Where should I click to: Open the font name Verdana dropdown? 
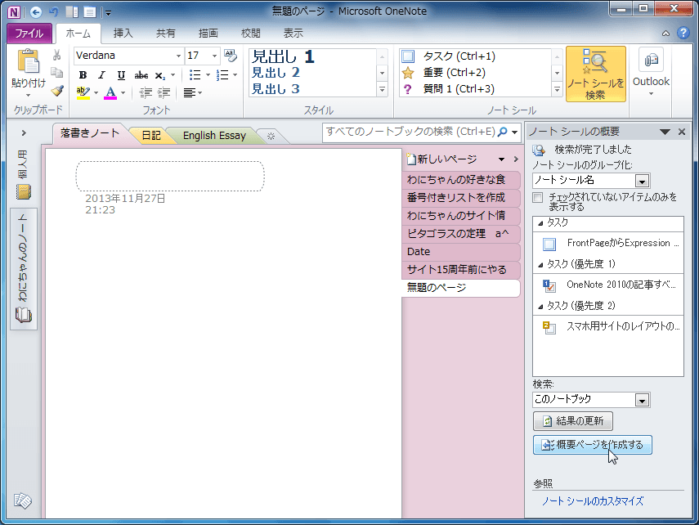pyautogui.click(x=178, y=56)
